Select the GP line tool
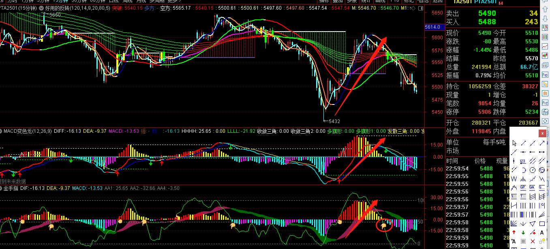Viewport: 550px width, 249px height. (x=524, y=187)
